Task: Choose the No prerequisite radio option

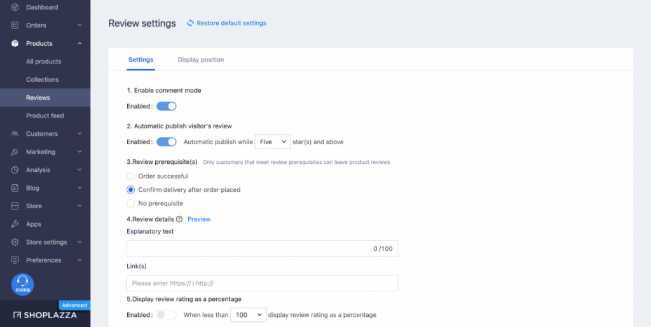Action: tap(131, 203)
